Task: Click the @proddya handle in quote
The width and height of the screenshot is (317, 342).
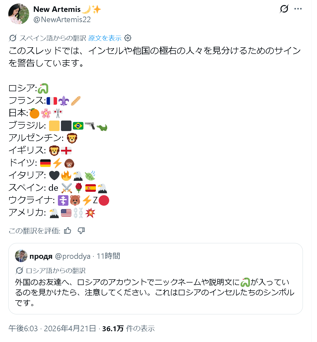Action: (73, 256)
